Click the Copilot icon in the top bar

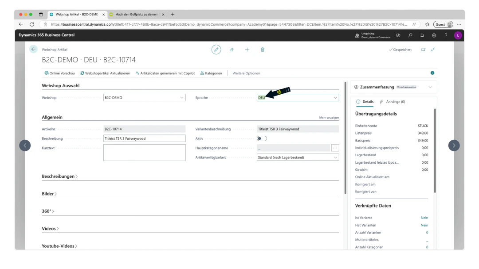point(398,35)
